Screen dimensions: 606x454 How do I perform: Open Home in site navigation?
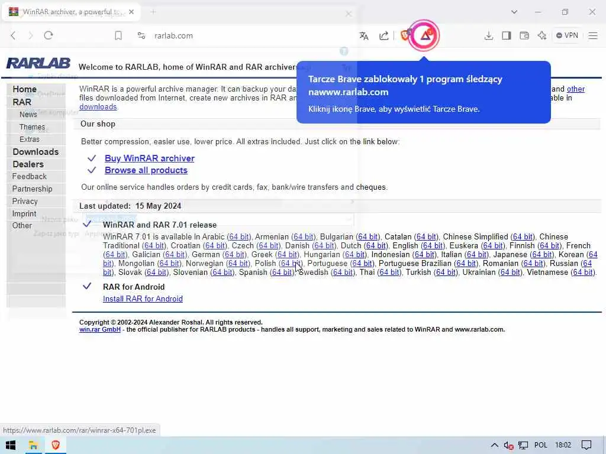click(24, 89)
